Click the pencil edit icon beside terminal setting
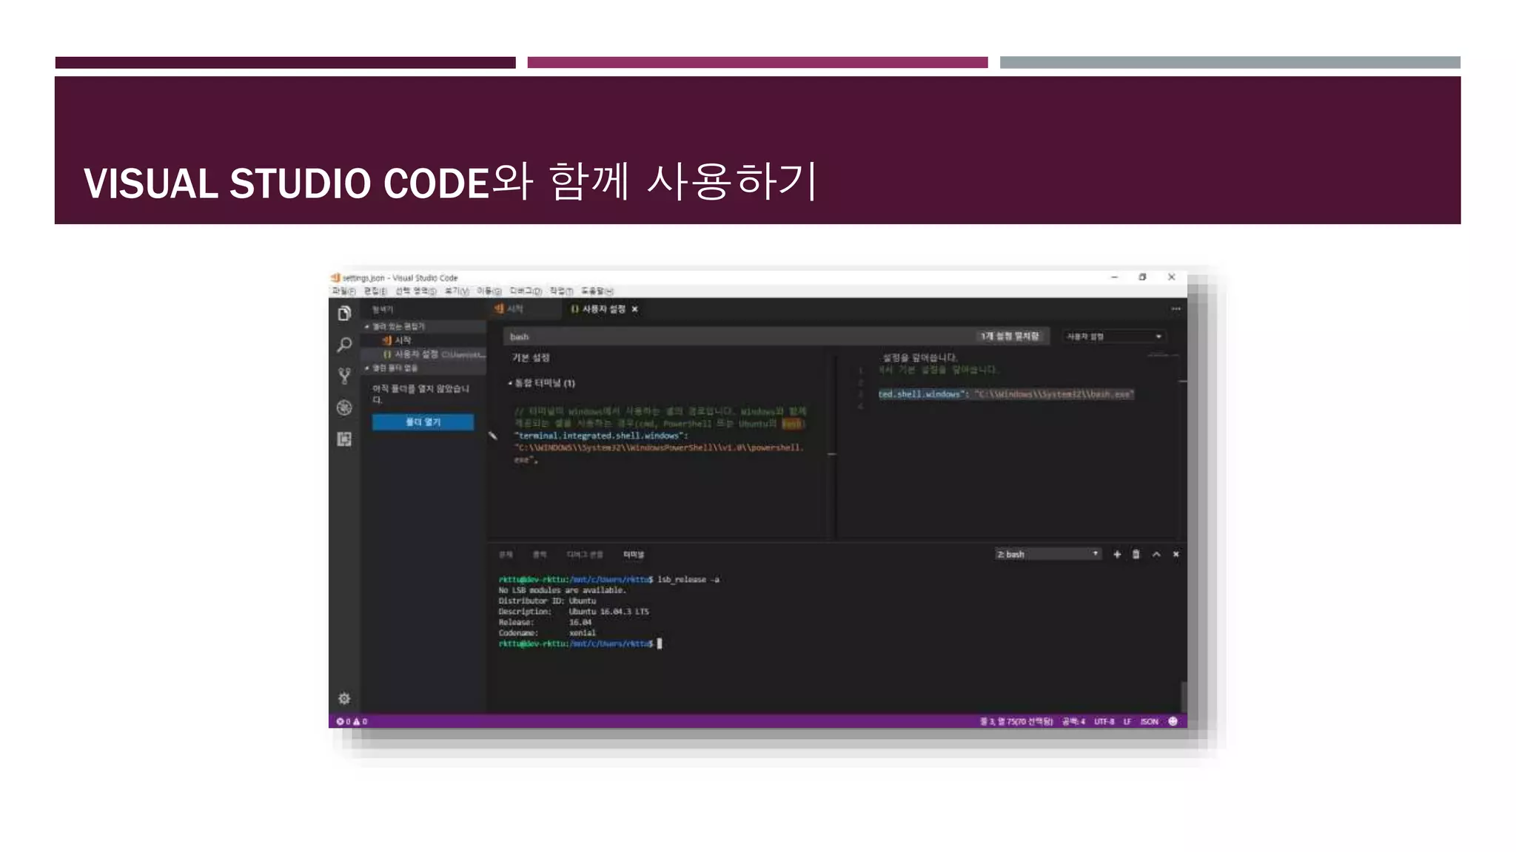Viewport: 1516px width, 852px height. [x=493, y=436]
